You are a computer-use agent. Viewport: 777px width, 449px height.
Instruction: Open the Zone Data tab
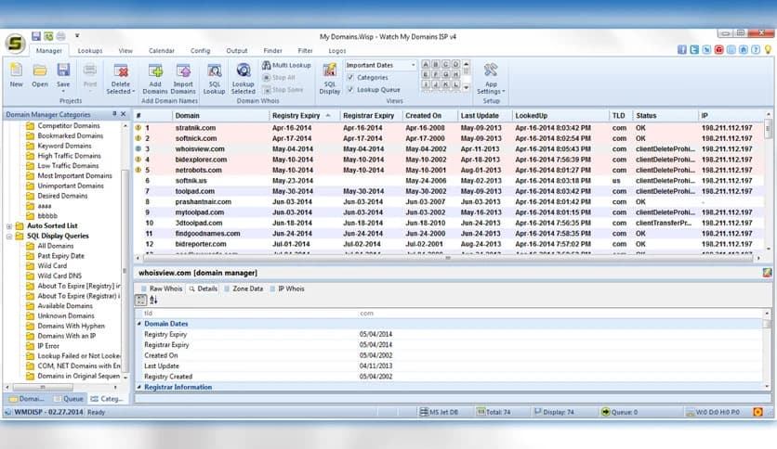click(x=244, y=289)
